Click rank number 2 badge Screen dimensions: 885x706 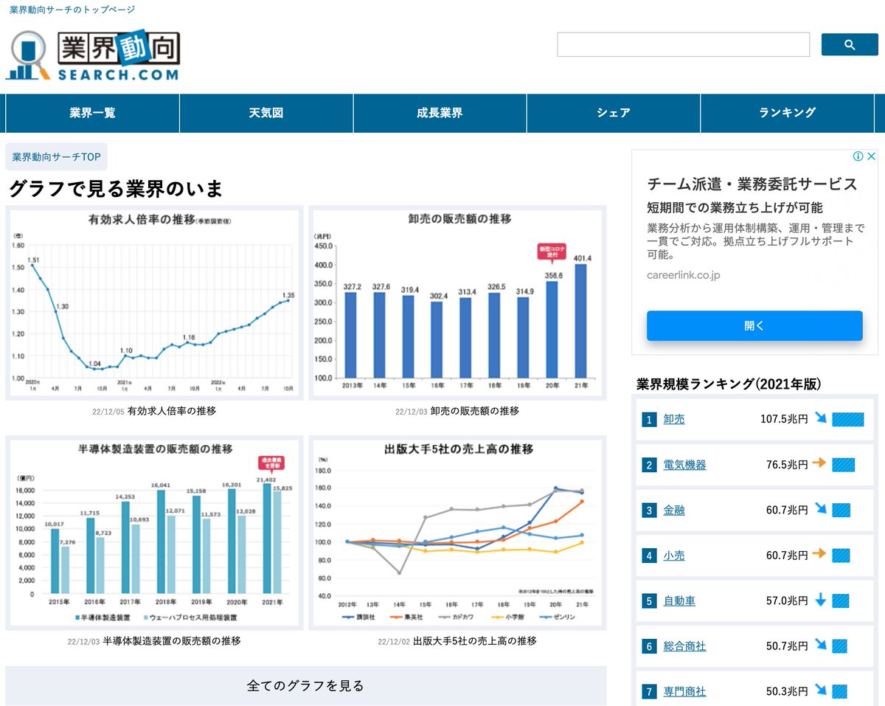[x=649, y=466]
